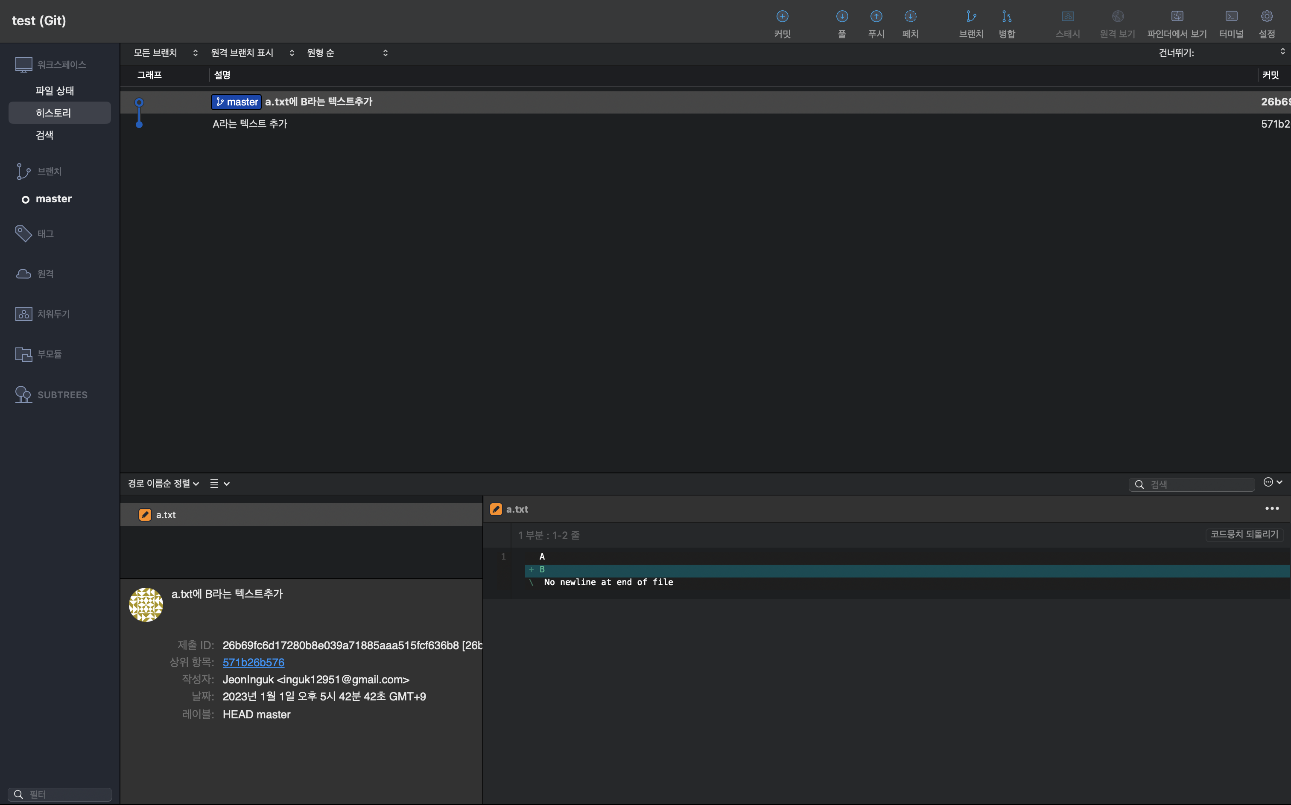Select 파일 상태 in the sidebar
The width and height of the screenshot is (1291, 805).
[x=55, y=90]
